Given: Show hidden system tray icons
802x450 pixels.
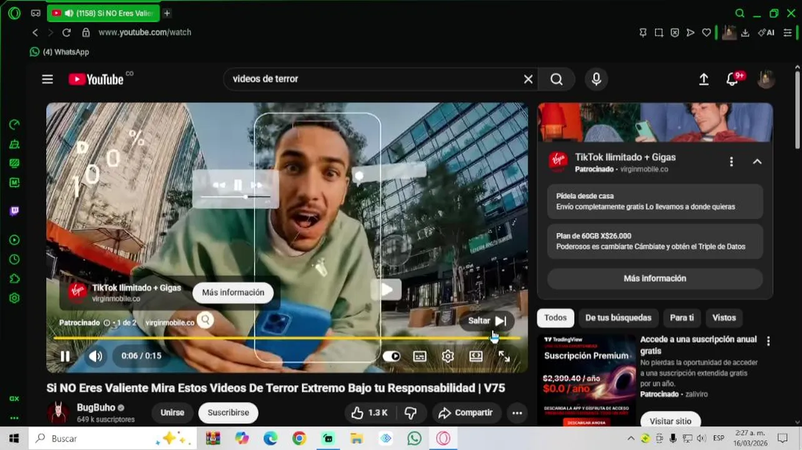Looking at the screenshot, I should click(631, 439).
